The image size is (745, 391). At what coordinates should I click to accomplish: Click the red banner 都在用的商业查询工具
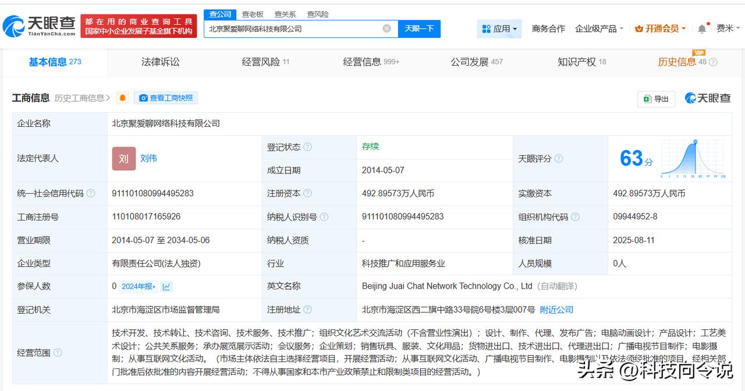[x=139, y=26]
